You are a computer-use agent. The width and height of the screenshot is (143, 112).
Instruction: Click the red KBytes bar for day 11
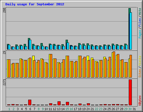pos(51,104)
